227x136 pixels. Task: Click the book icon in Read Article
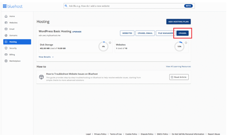pyautogui.click(x=172, y=77)
